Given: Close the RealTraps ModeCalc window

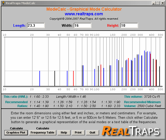Looking at the screenshot, I should coord(162,3).
